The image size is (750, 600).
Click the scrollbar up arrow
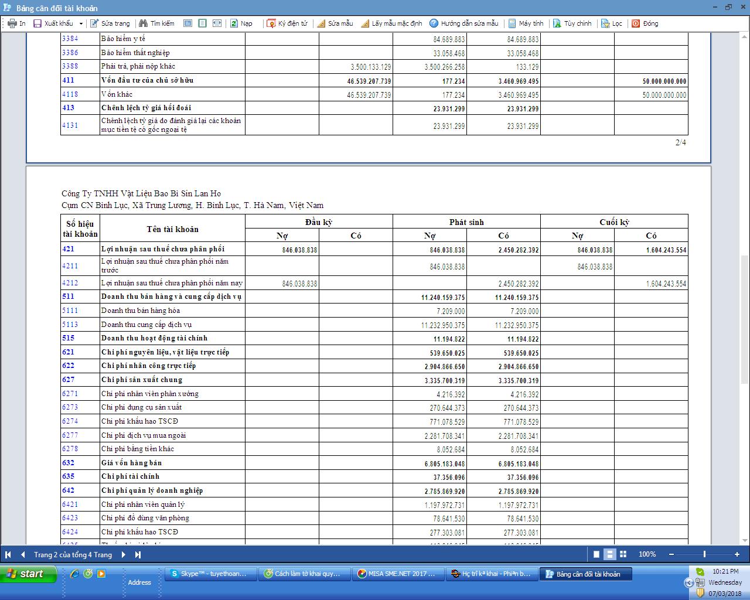click(745, 36)
